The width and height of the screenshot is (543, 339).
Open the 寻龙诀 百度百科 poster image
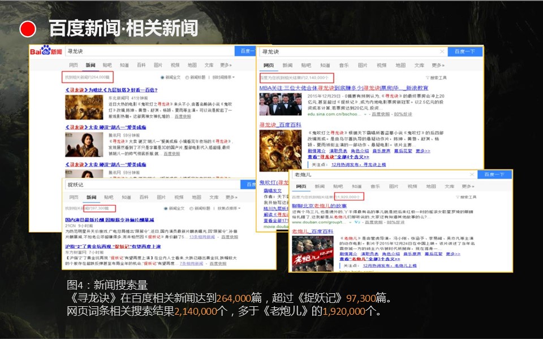click(x=281, y=150)
